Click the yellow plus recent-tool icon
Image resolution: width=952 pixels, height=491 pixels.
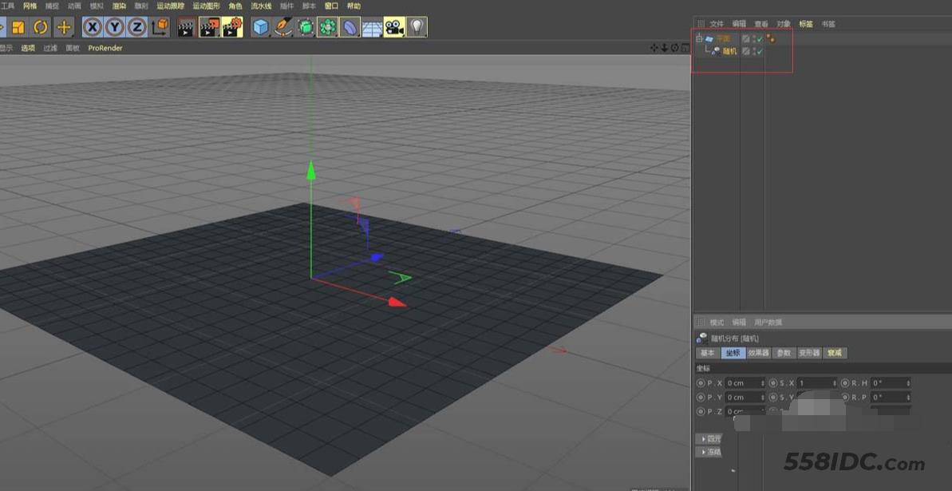pyautogui.click(x=64, y=26)
